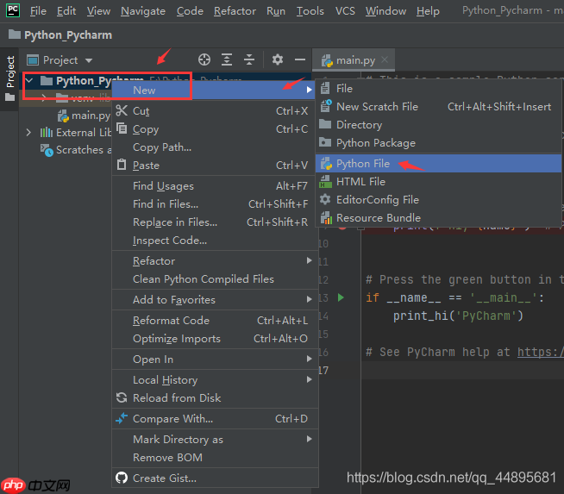This screenshot has width=564, height=494.
Task: Click the Cut scissors icon in context menu
Action: [x=122, y=110]
